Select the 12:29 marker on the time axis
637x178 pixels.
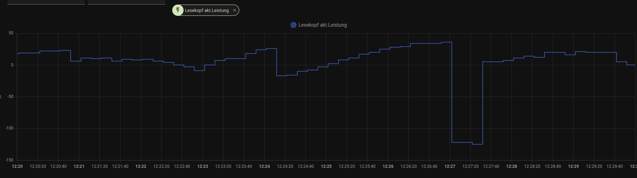574,166
